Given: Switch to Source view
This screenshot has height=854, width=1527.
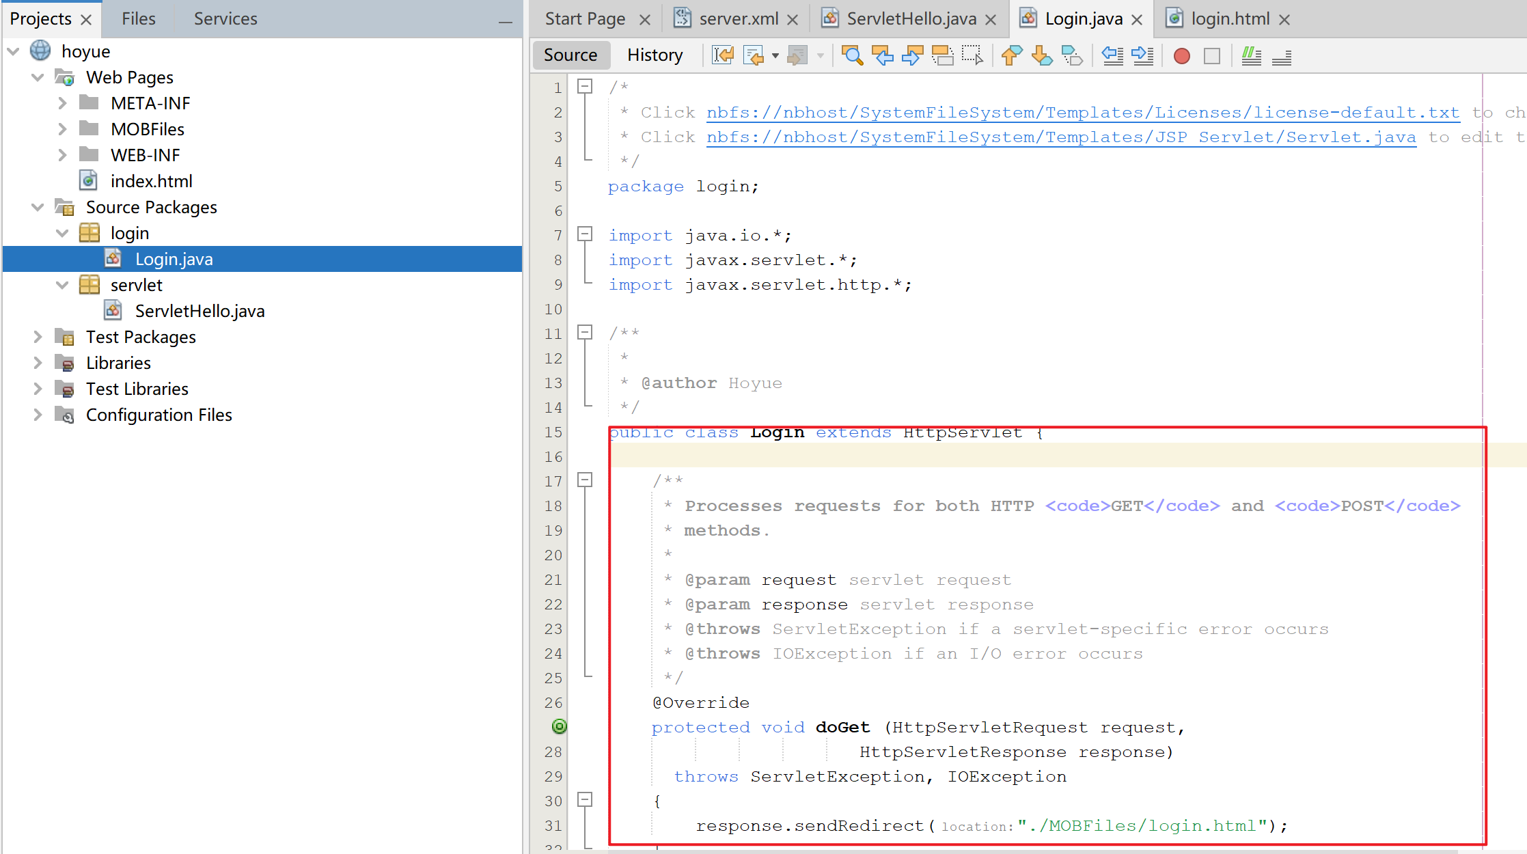Looking at the screenshot, I should pyautogui.click(x=570, y=55).
